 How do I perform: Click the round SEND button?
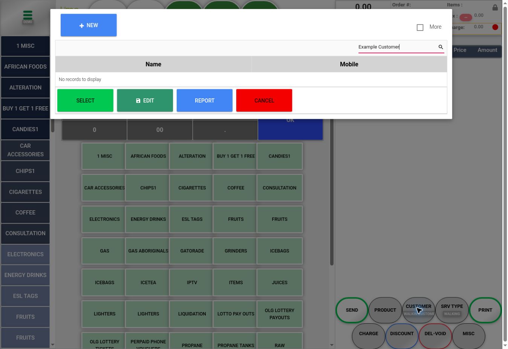click(x=352, y=310)
